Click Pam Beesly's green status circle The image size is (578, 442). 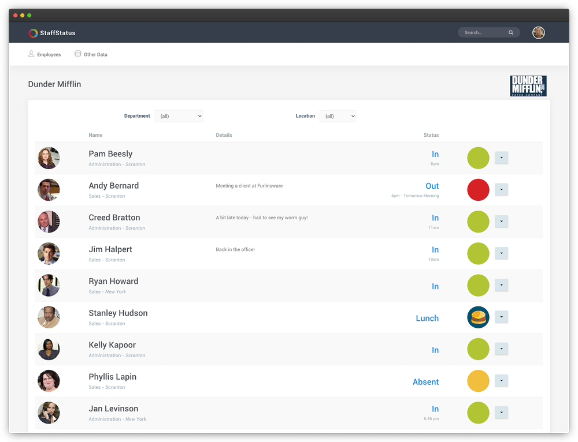pyautogui.click(x=478, y=158)
